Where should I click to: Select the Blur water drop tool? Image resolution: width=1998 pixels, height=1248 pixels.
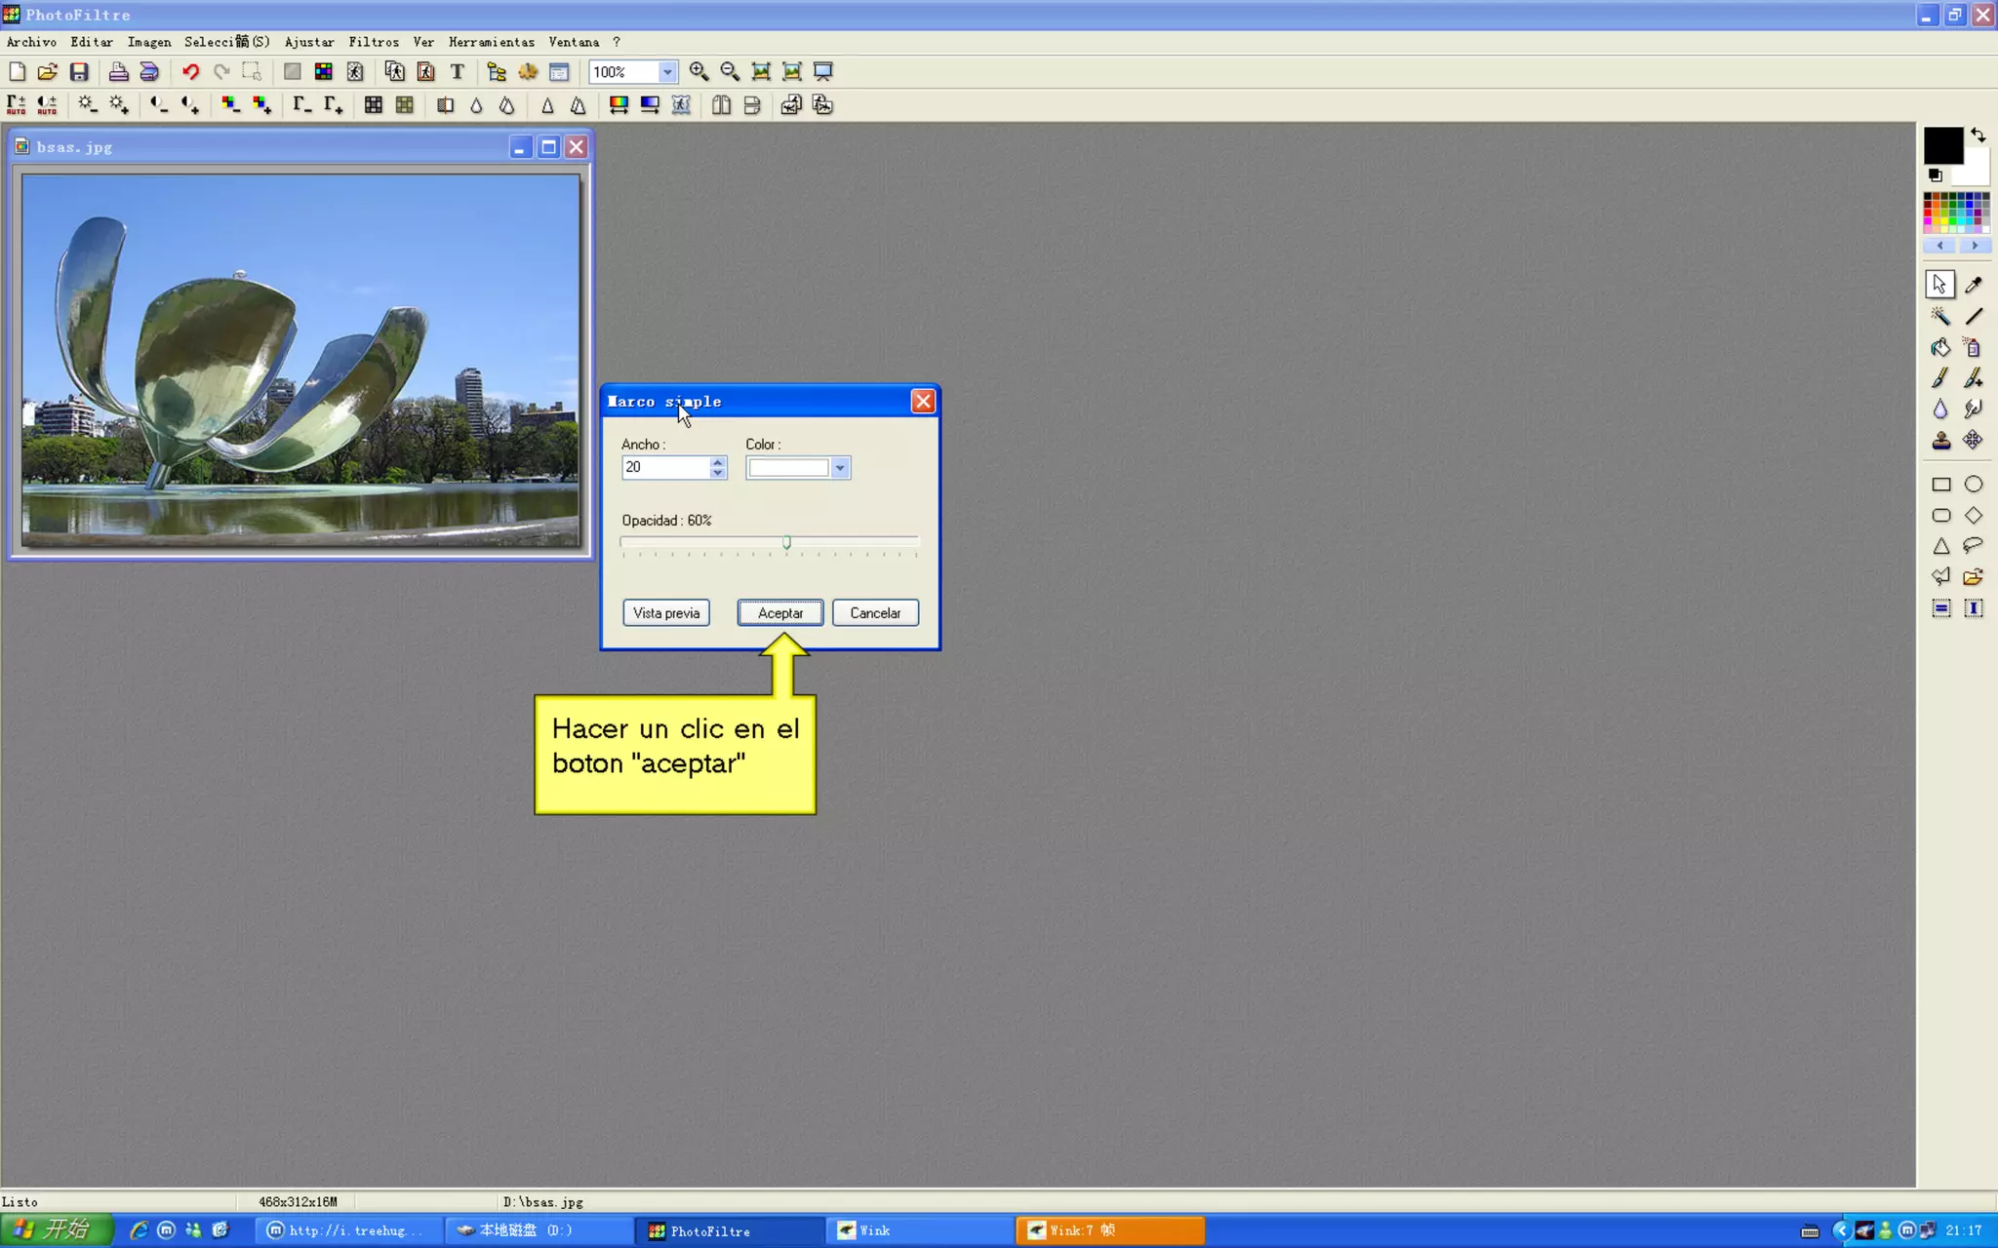click(1940, 409)
